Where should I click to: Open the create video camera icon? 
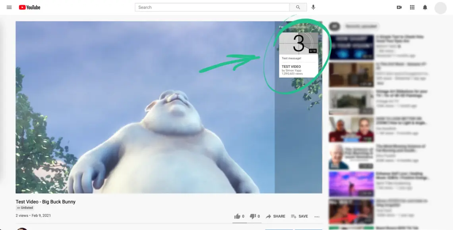399,8
